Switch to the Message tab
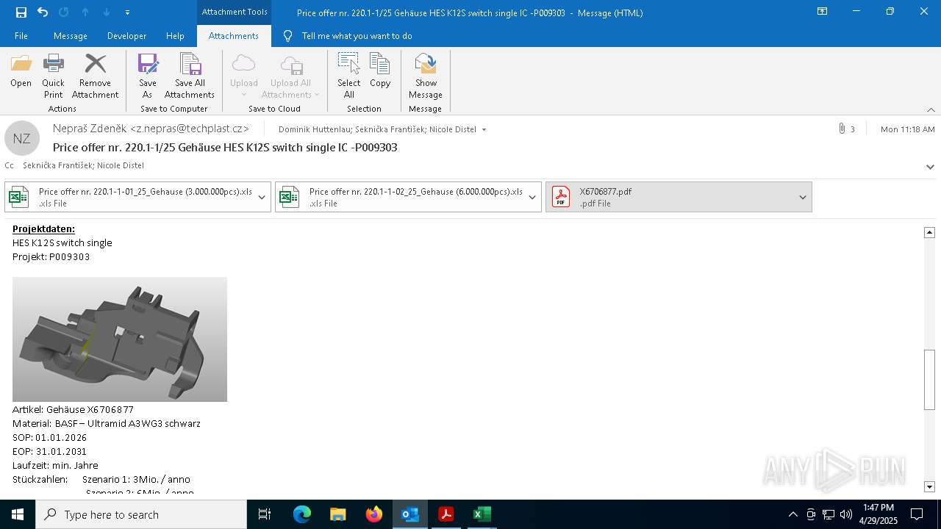Screen dimensions: 941x529 click(71, 36)
